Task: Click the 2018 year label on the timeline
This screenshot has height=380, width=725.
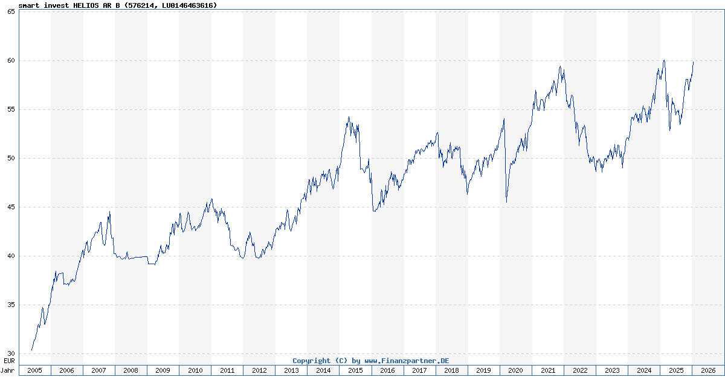Action: point(451,370)
